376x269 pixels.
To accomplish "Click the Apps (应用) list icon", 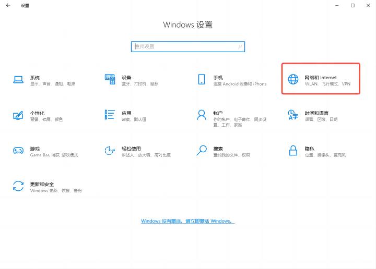I will (x=110, y=115).
